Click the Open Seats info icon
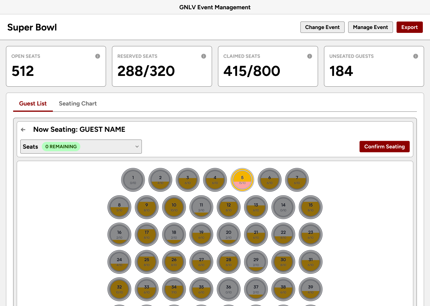The image size is (430, 306). coord(98,56)
